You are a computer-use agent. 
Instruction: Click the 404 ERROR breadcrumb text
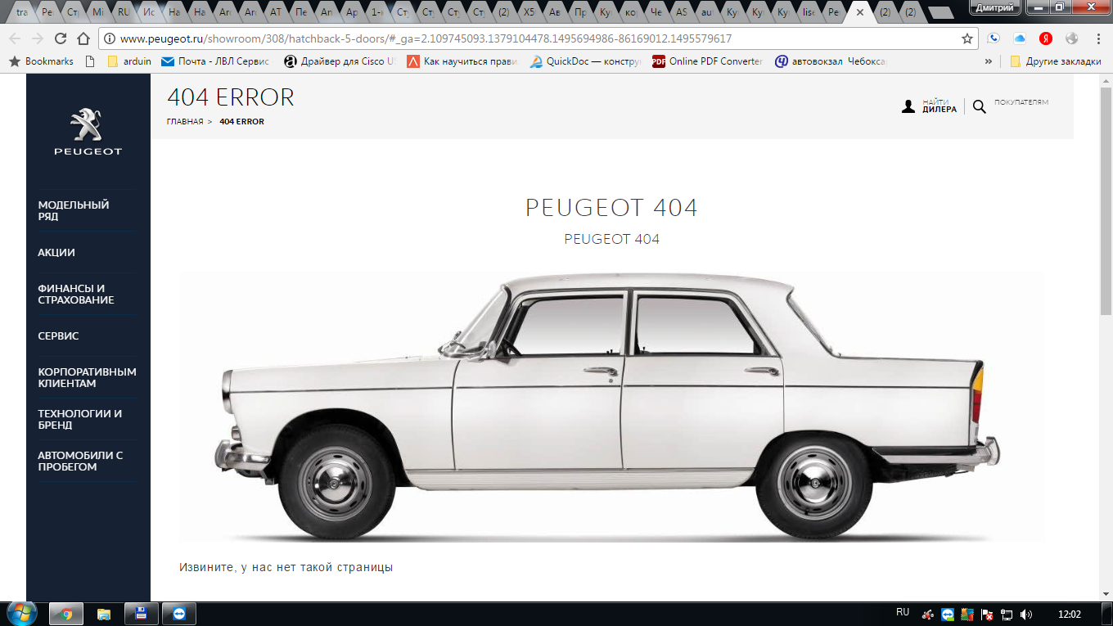[241, 121]
